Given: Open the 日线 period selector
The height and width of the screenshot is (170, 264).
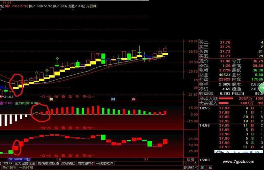Looking at the screenshot, I should tap(191, 159).
